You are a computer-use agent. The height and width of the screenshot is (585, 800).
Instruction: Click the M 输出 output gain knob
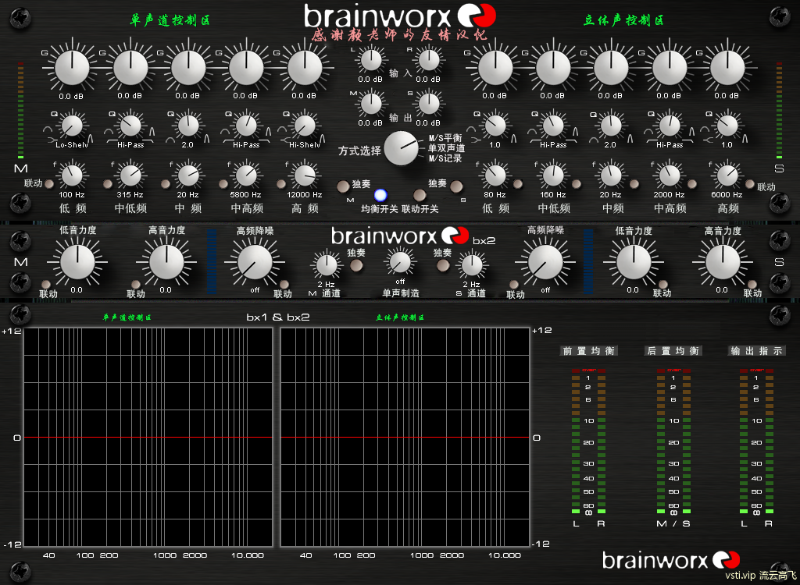point(371,104)
